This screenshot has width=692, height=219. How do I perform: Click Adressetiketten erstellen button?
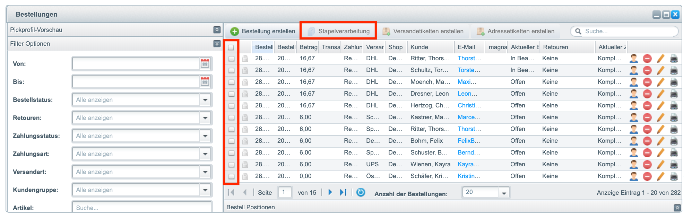point(516,31)
